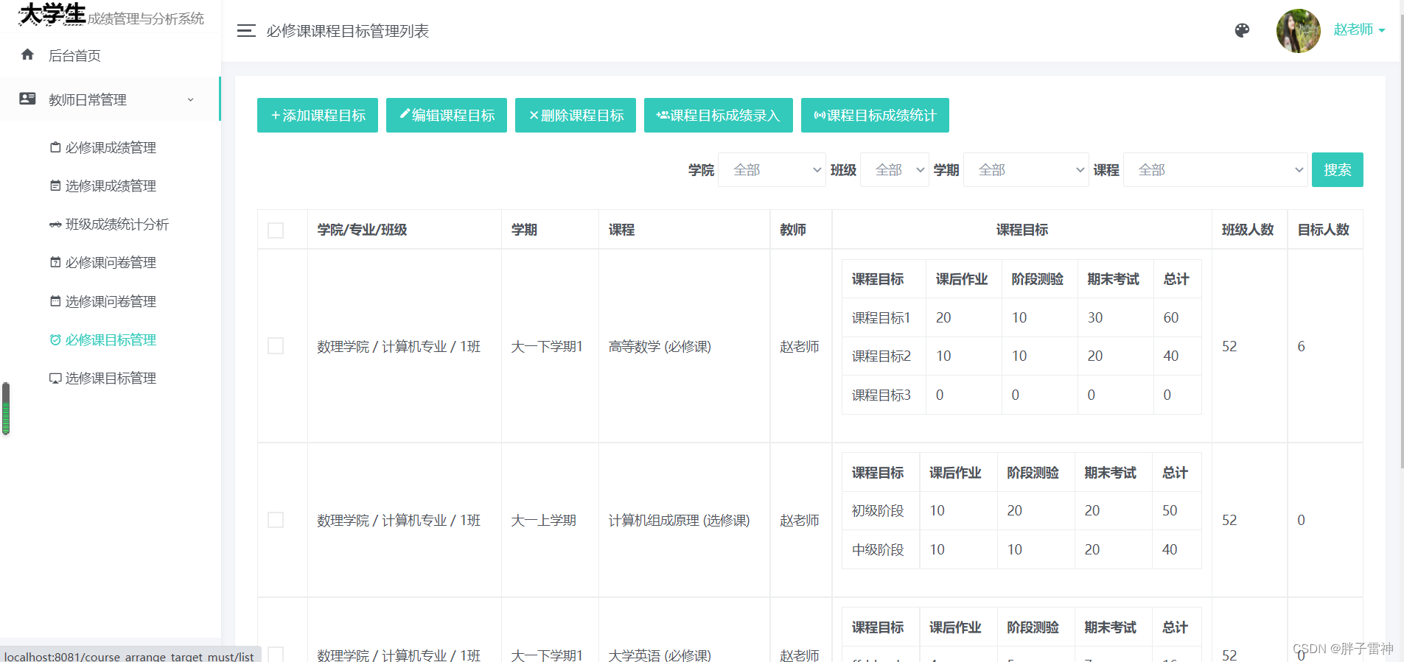Viewport: 1404px width, 662px height.
Task: Open 选修课成绩管理
Action: [x=111, y=186]
